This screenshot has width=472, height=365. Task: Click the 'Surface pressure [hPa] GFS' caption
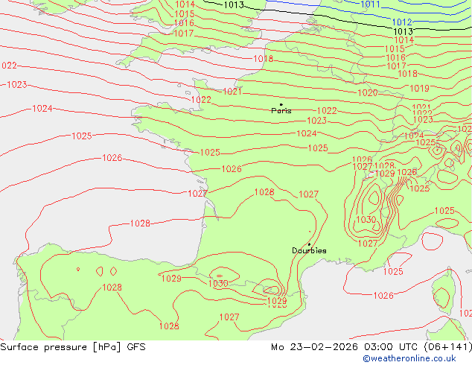pyautogui.click(x=73, y=347)
